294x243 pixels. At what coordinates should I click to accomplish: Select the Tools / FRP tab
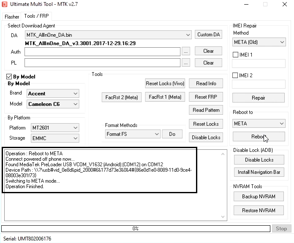(36, 16)
